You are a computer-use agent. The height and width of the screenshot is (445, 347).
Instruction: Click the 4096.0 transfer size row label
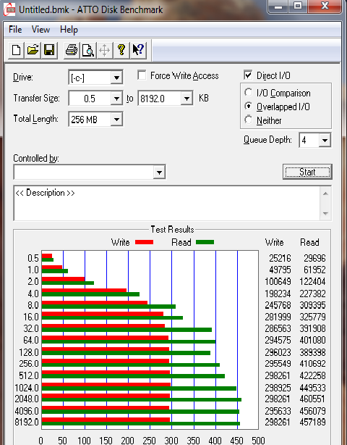tap(27, 411)
